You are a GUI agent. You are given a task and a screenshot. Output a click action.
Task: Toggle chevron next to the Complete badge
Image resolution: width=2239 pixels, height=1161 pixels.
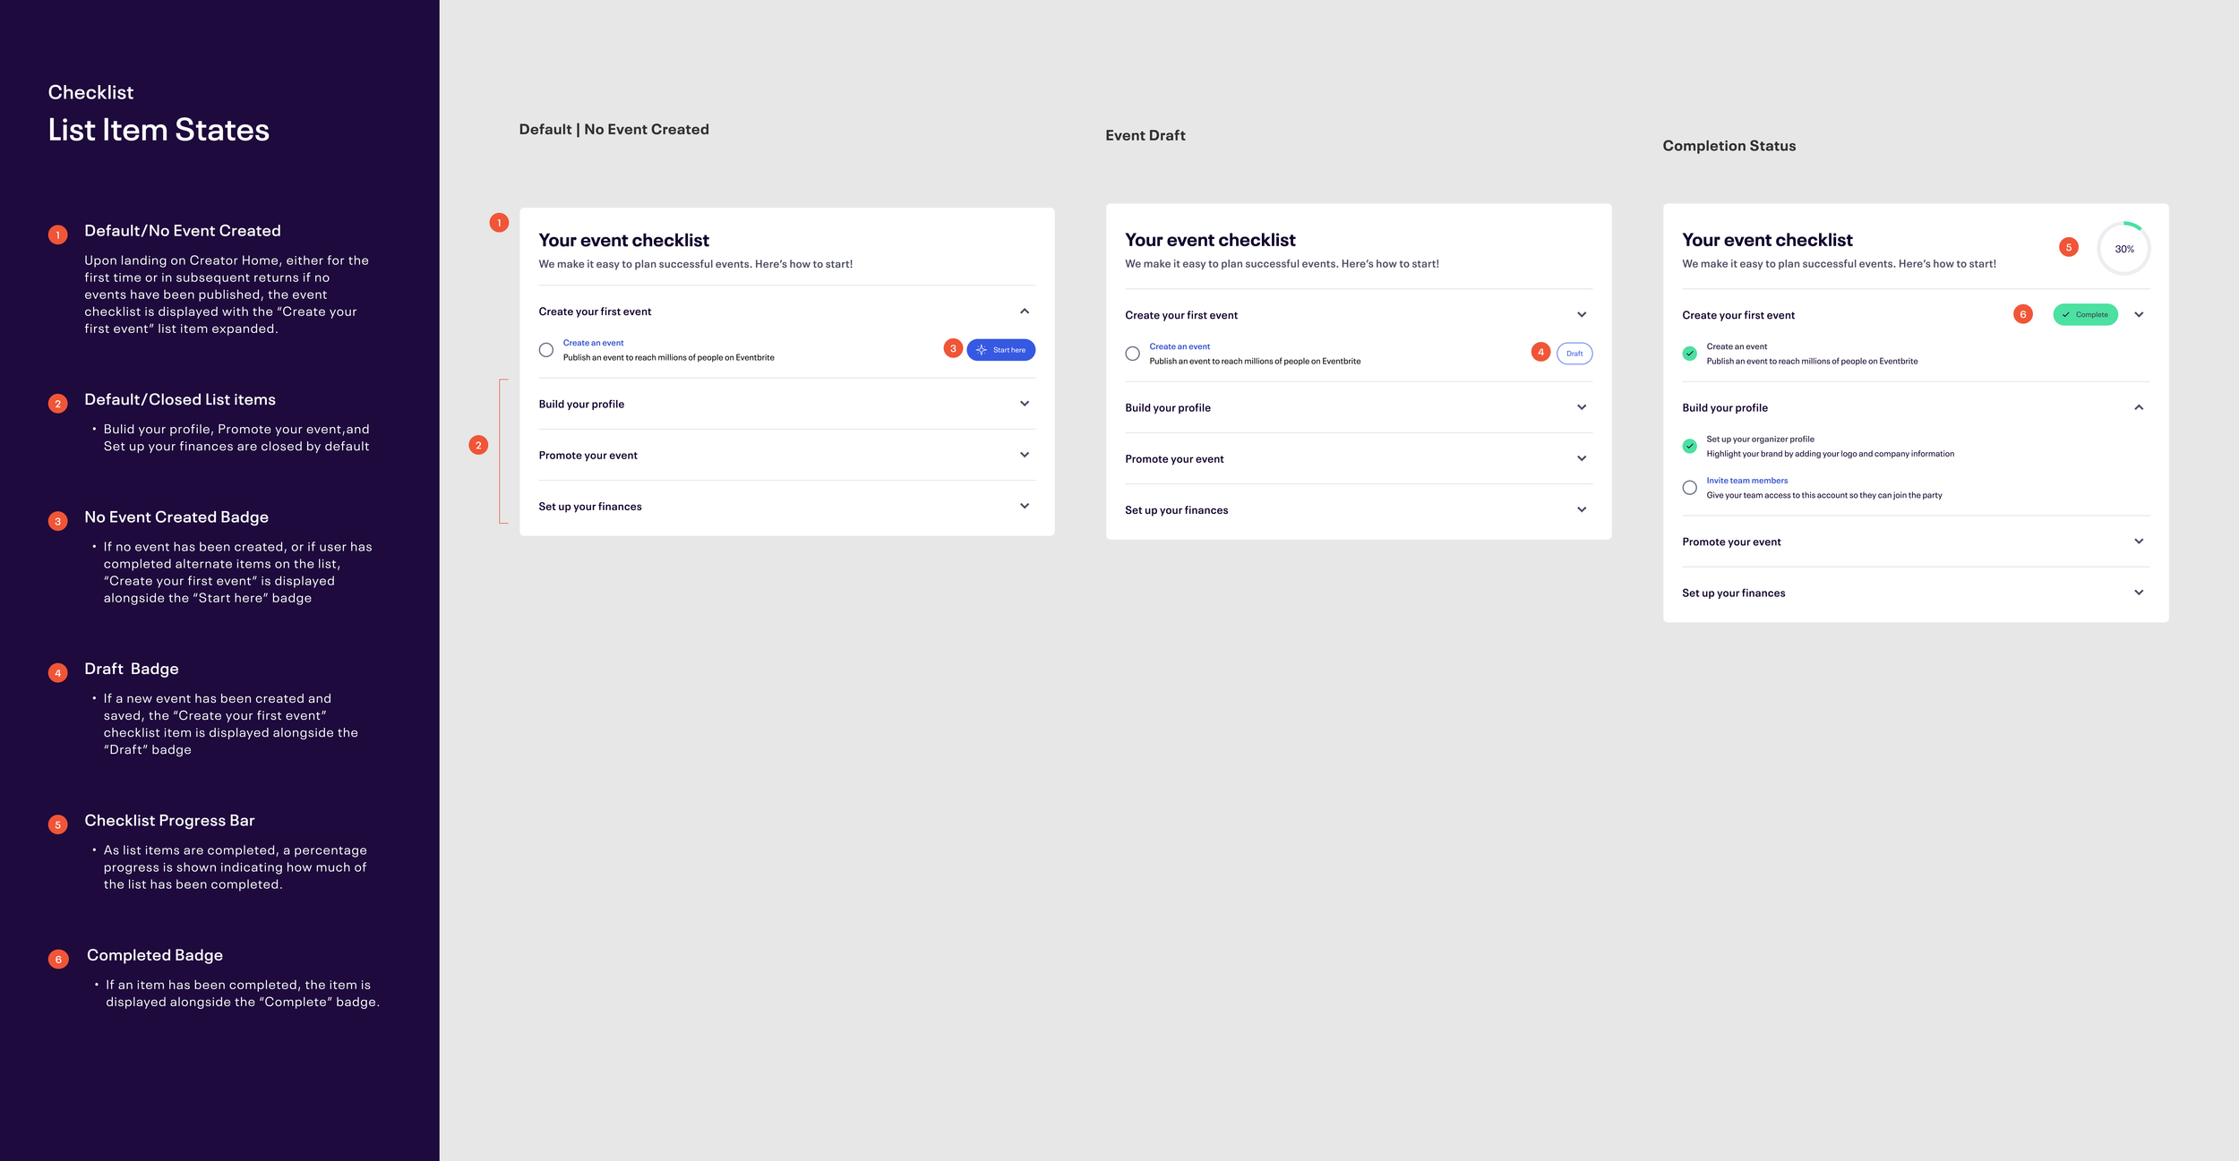pyautogui.click(x=2139, y=315)
